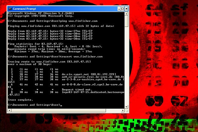Click hop 6 'xe-0-0-0.dr-slave' entry
The image size is (198, 132).
(x=67, y=84)
